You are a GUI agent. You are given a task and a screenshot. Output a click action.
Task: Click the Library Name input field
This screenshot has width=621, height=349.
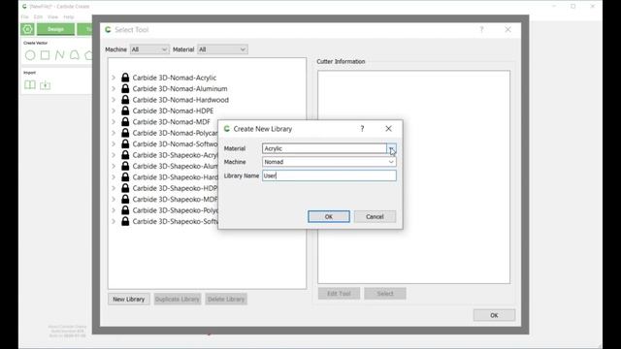pos(329,175)
